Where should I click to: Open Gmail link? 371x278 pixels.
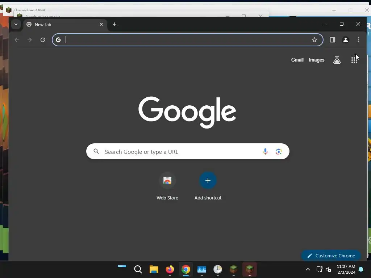[x=297, y=60]
